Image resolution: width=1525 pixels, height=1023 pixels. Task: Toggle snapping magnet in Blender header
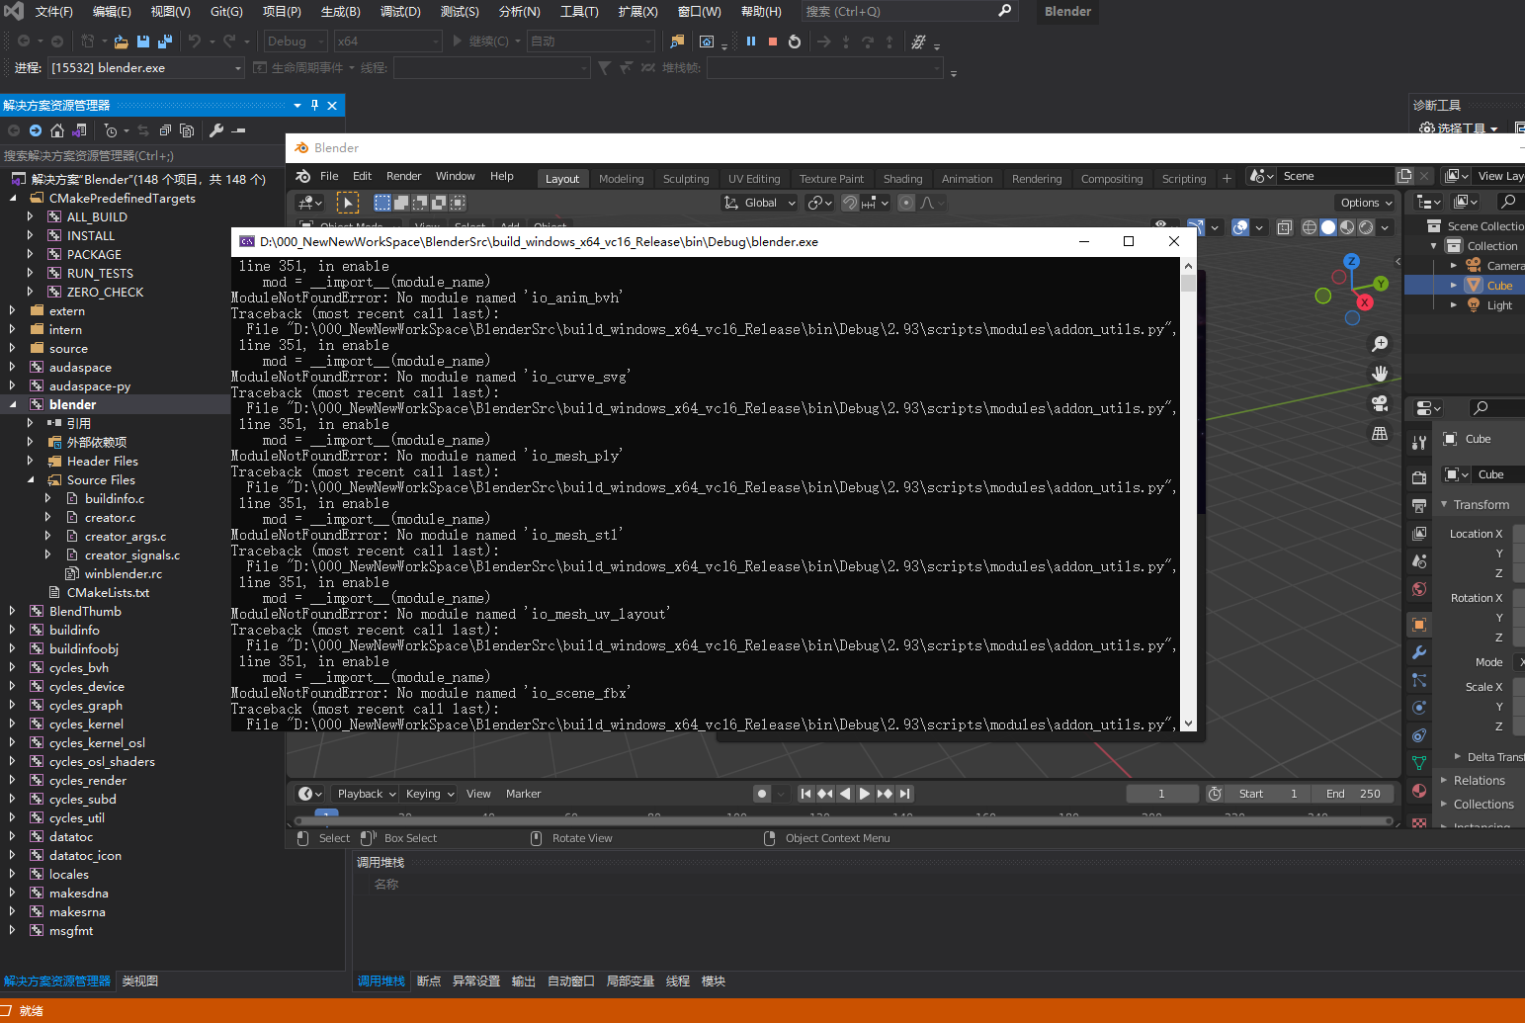(850, 203)
